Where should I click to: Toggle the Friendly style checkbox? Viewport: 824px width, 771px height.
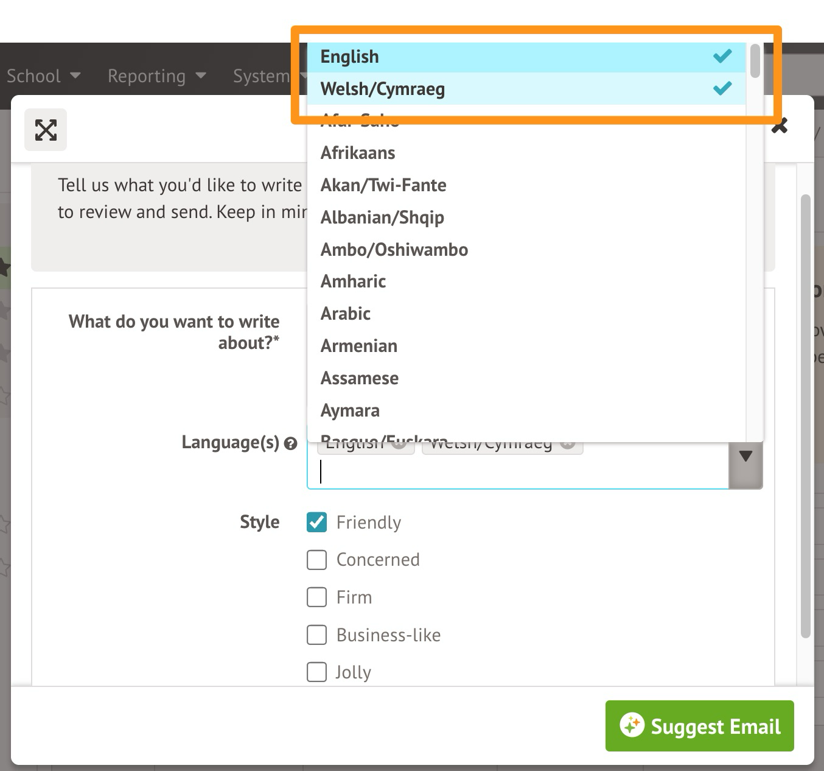(x=316, y=523)
